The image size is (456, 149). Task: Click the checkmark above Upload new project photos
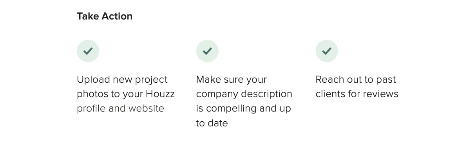coord(88,51)
